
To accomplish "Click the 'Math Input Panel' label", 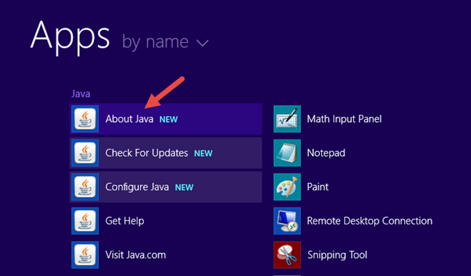I will pyautogui.click(x=345, y=119).
